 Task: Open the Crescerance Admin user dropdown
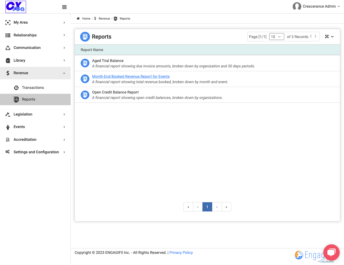pyautogui.click(x=321, y=6)
